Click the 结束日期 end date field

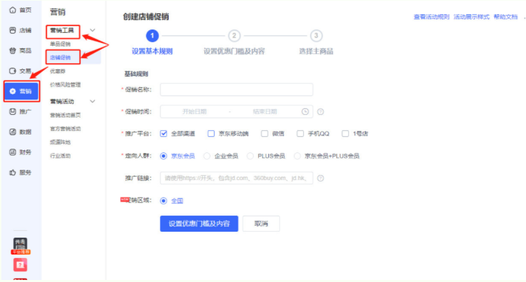[265, 111]
